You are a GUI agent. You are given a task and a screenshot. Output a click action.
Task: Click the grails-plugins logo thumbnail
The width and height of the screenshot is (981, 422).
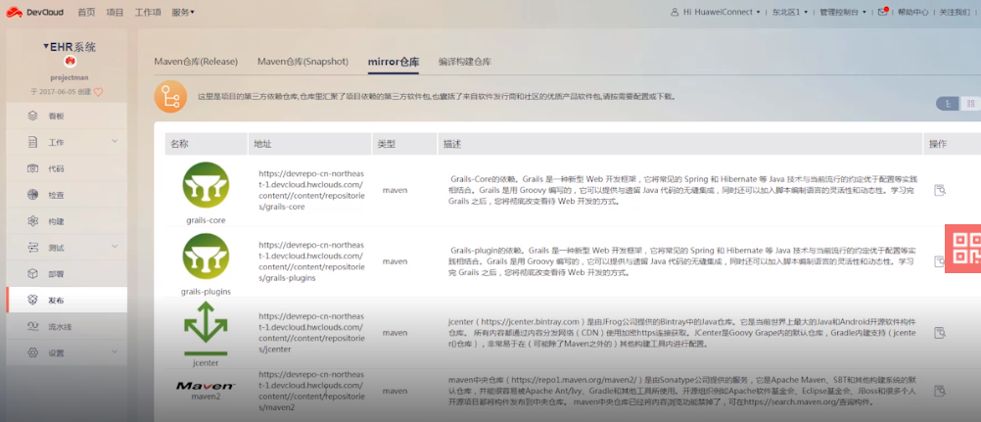[206, 257]
